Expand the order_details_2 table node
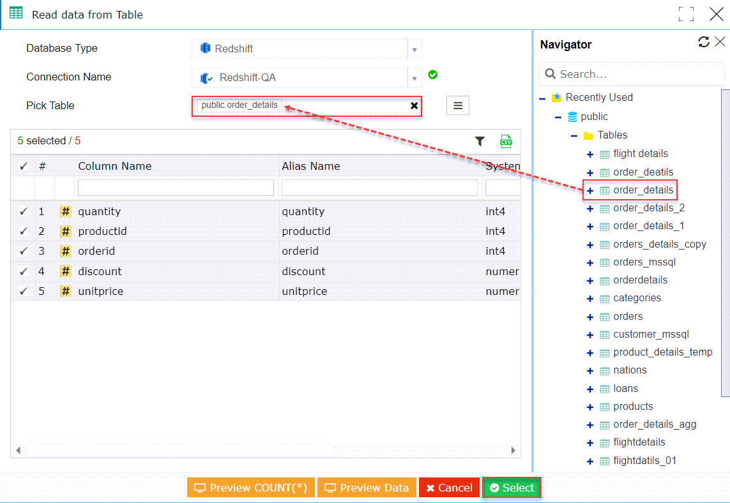 [x=590, y=209]
